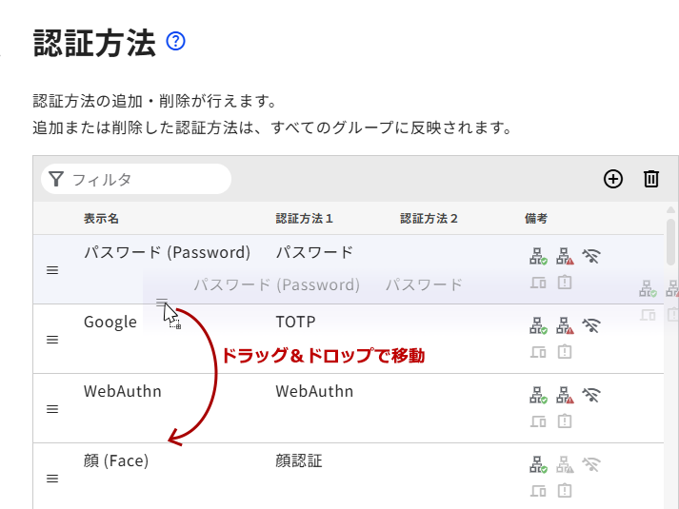
Task: Click the drag handle for Google row
Action: point(52,340)
